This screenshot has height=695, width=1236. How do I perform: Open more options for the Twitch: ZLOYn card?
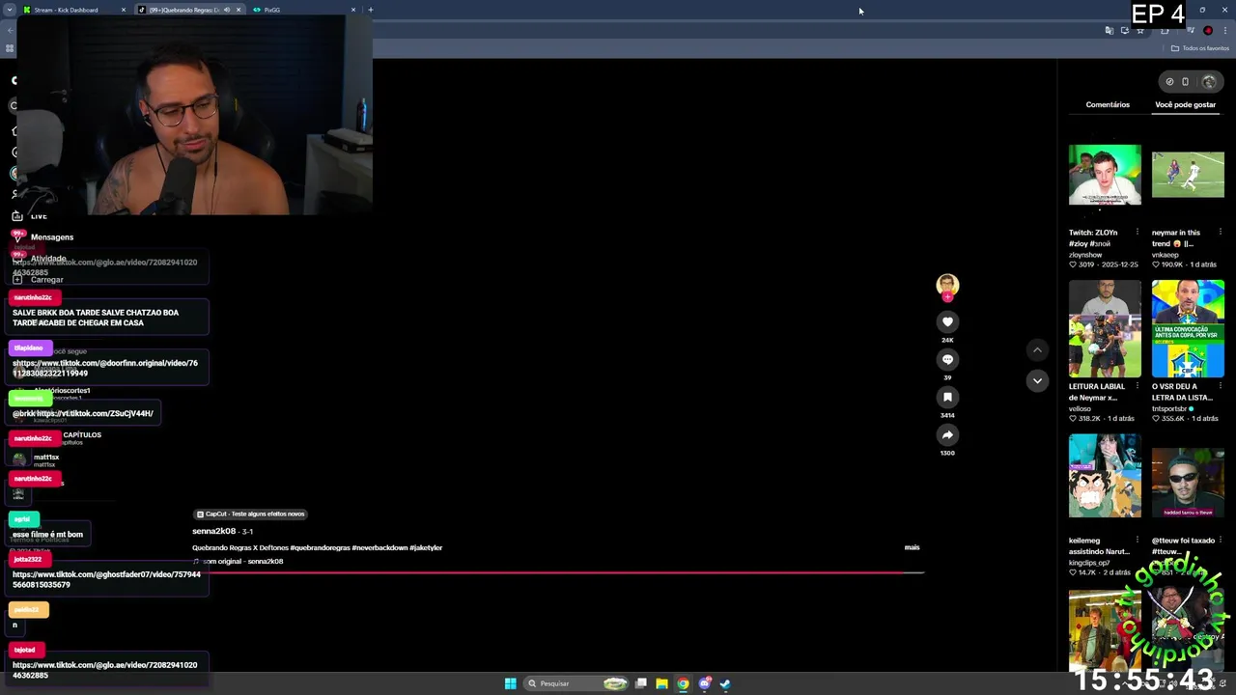click(1137, 232)
